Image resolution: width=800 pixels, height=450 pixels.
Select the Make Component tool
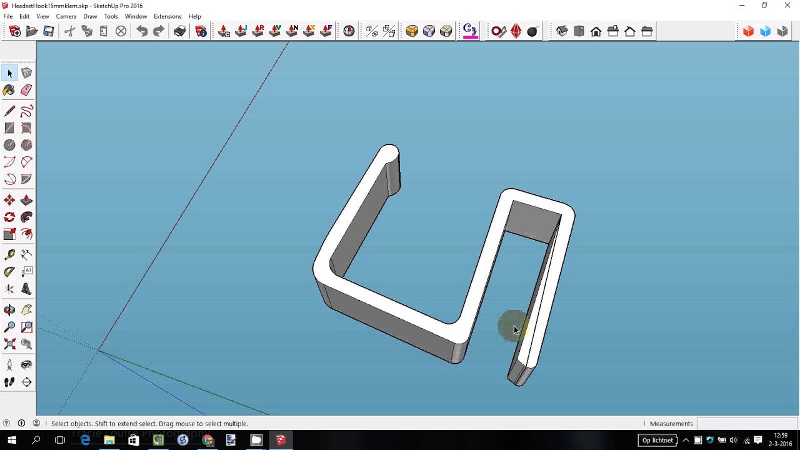pyautogui.click(x=26, y=73)
